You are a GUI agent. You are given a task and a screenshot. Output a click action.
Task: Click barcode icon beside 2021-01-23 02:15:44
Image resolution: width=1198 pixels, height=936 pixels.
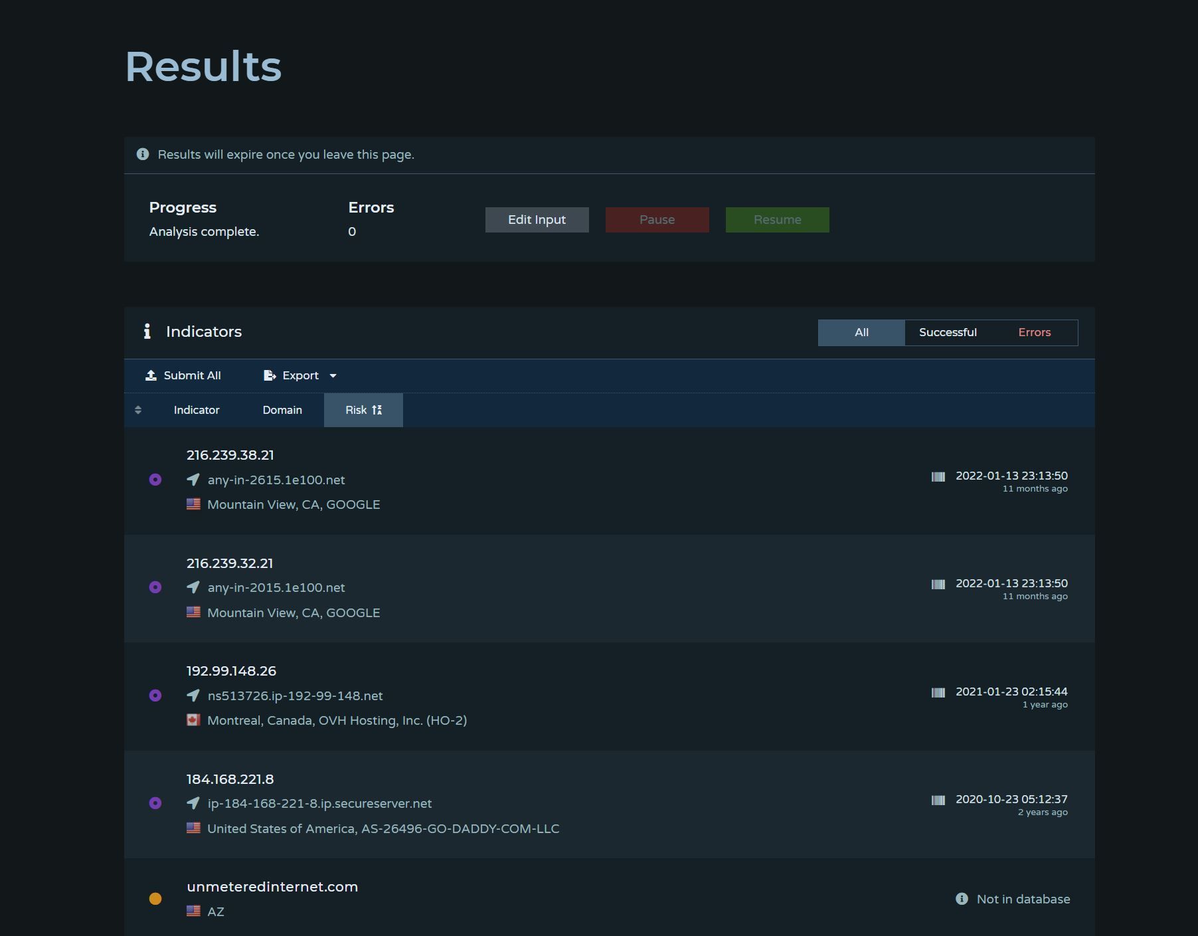(938, 693)
